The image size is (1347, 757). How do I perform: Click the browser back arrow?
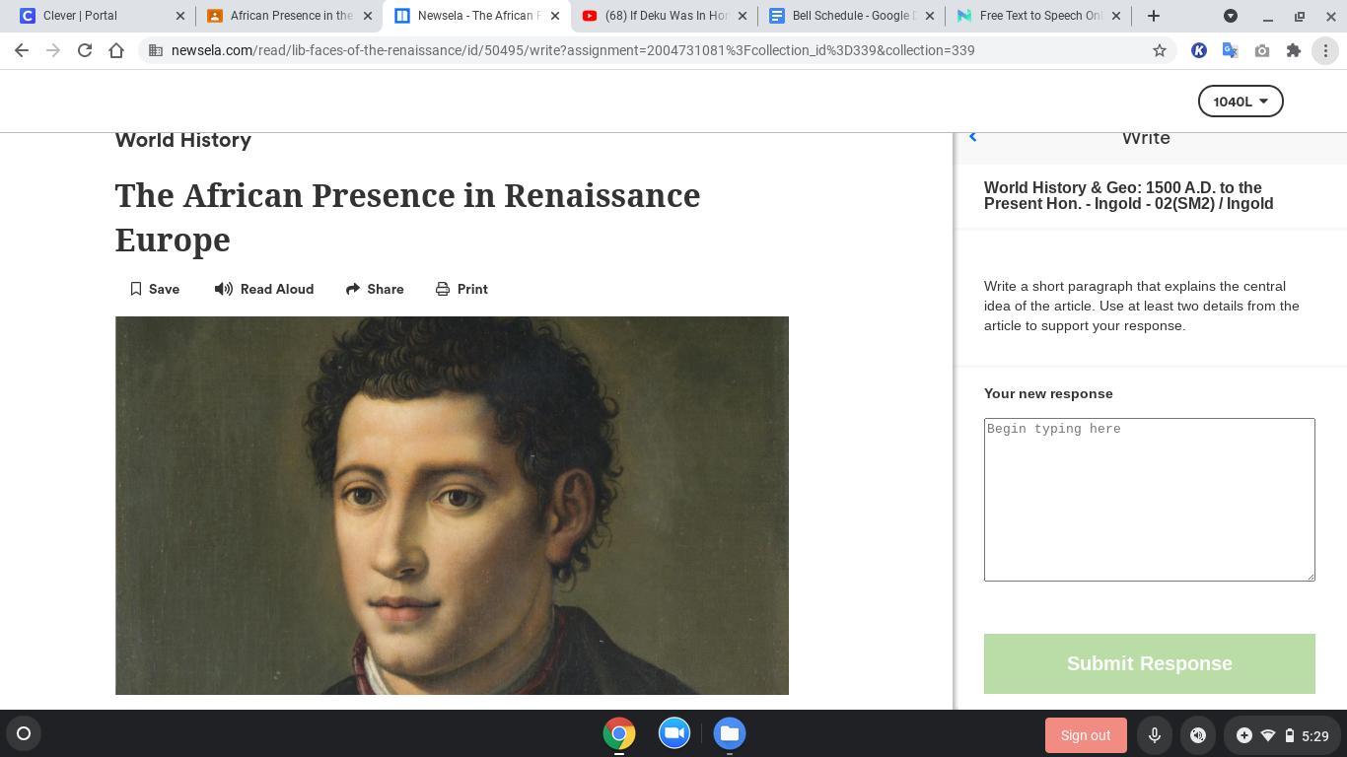22,50
